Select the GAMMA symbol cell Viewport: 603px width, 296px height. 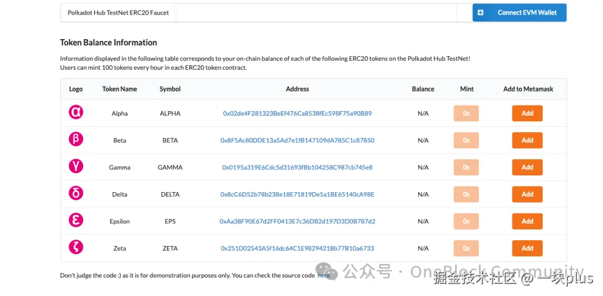click(x=170, y=168)
